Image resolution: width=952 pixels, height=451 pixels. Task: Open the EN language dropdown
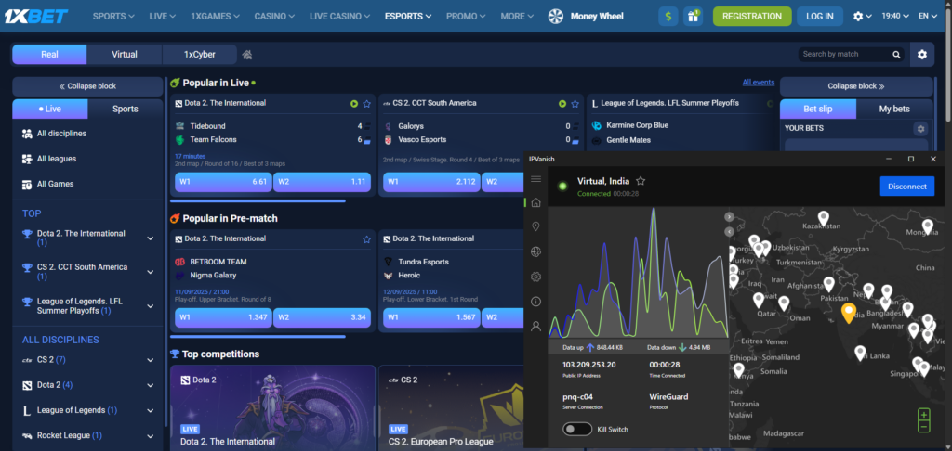point(928,17)
